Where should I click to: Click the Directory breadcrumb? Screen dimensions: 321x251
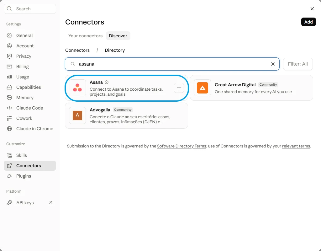[115, 50]
